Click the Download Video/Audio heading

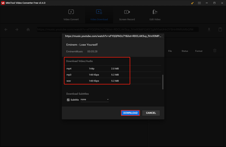(x=79, y=61)
